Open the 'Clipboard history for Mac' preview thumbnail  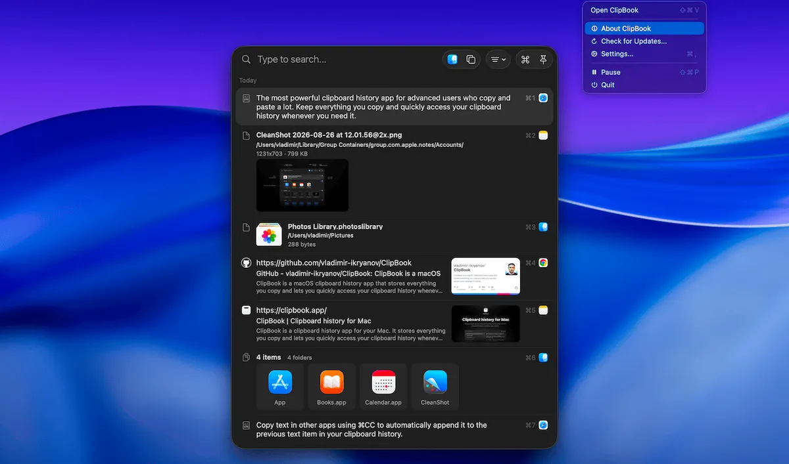point(485,324)
